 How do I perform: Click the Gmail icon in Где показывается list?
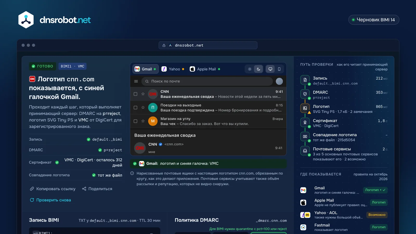point(303,190)
